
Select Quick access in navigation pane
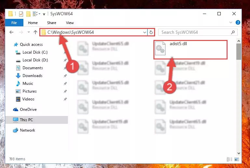pyautogui.click(x=31, y=45)
